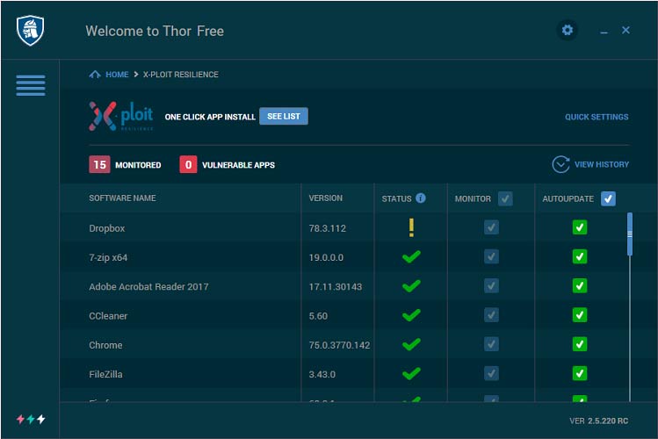
Task: Open VIEW HISTORY link
Action: pyautogui.click(x=602, y=164)
